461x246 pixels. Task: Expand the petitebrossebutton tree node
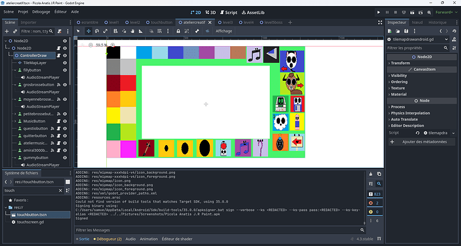[15, 114]
